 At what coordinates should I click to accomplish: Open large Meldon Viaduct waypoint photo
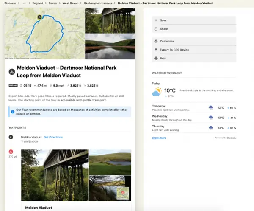coord(55,175)
